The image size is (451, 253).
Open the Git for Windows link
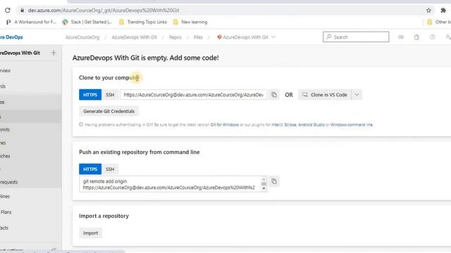pos(224,125)
